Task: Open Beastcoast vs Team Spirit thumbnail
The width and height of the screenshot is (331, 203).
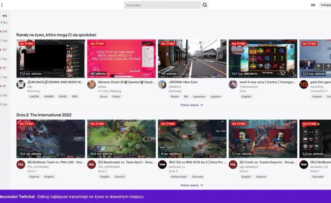Action: click(x=121, y=139)
